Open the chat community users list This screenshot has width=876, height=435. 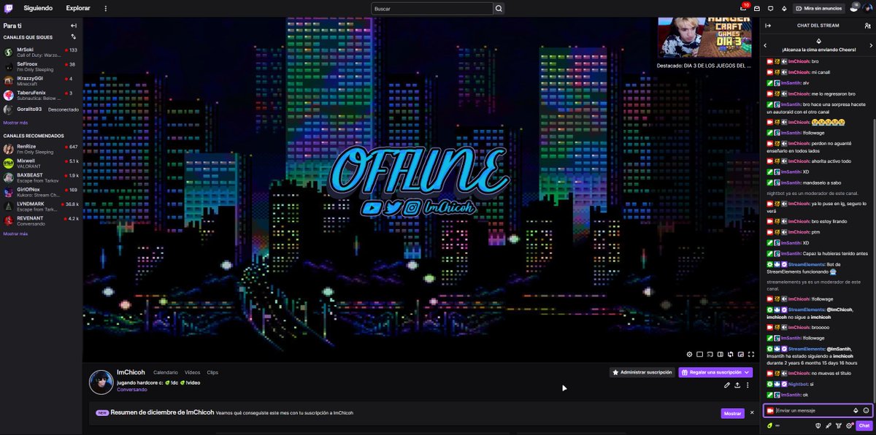pos(867,25)
